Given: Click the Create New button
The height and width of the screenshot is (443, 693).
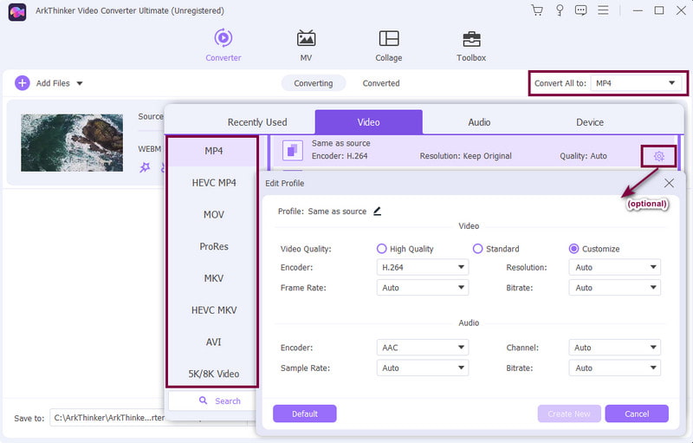Looking at the screenshot, I should [569, 414].
